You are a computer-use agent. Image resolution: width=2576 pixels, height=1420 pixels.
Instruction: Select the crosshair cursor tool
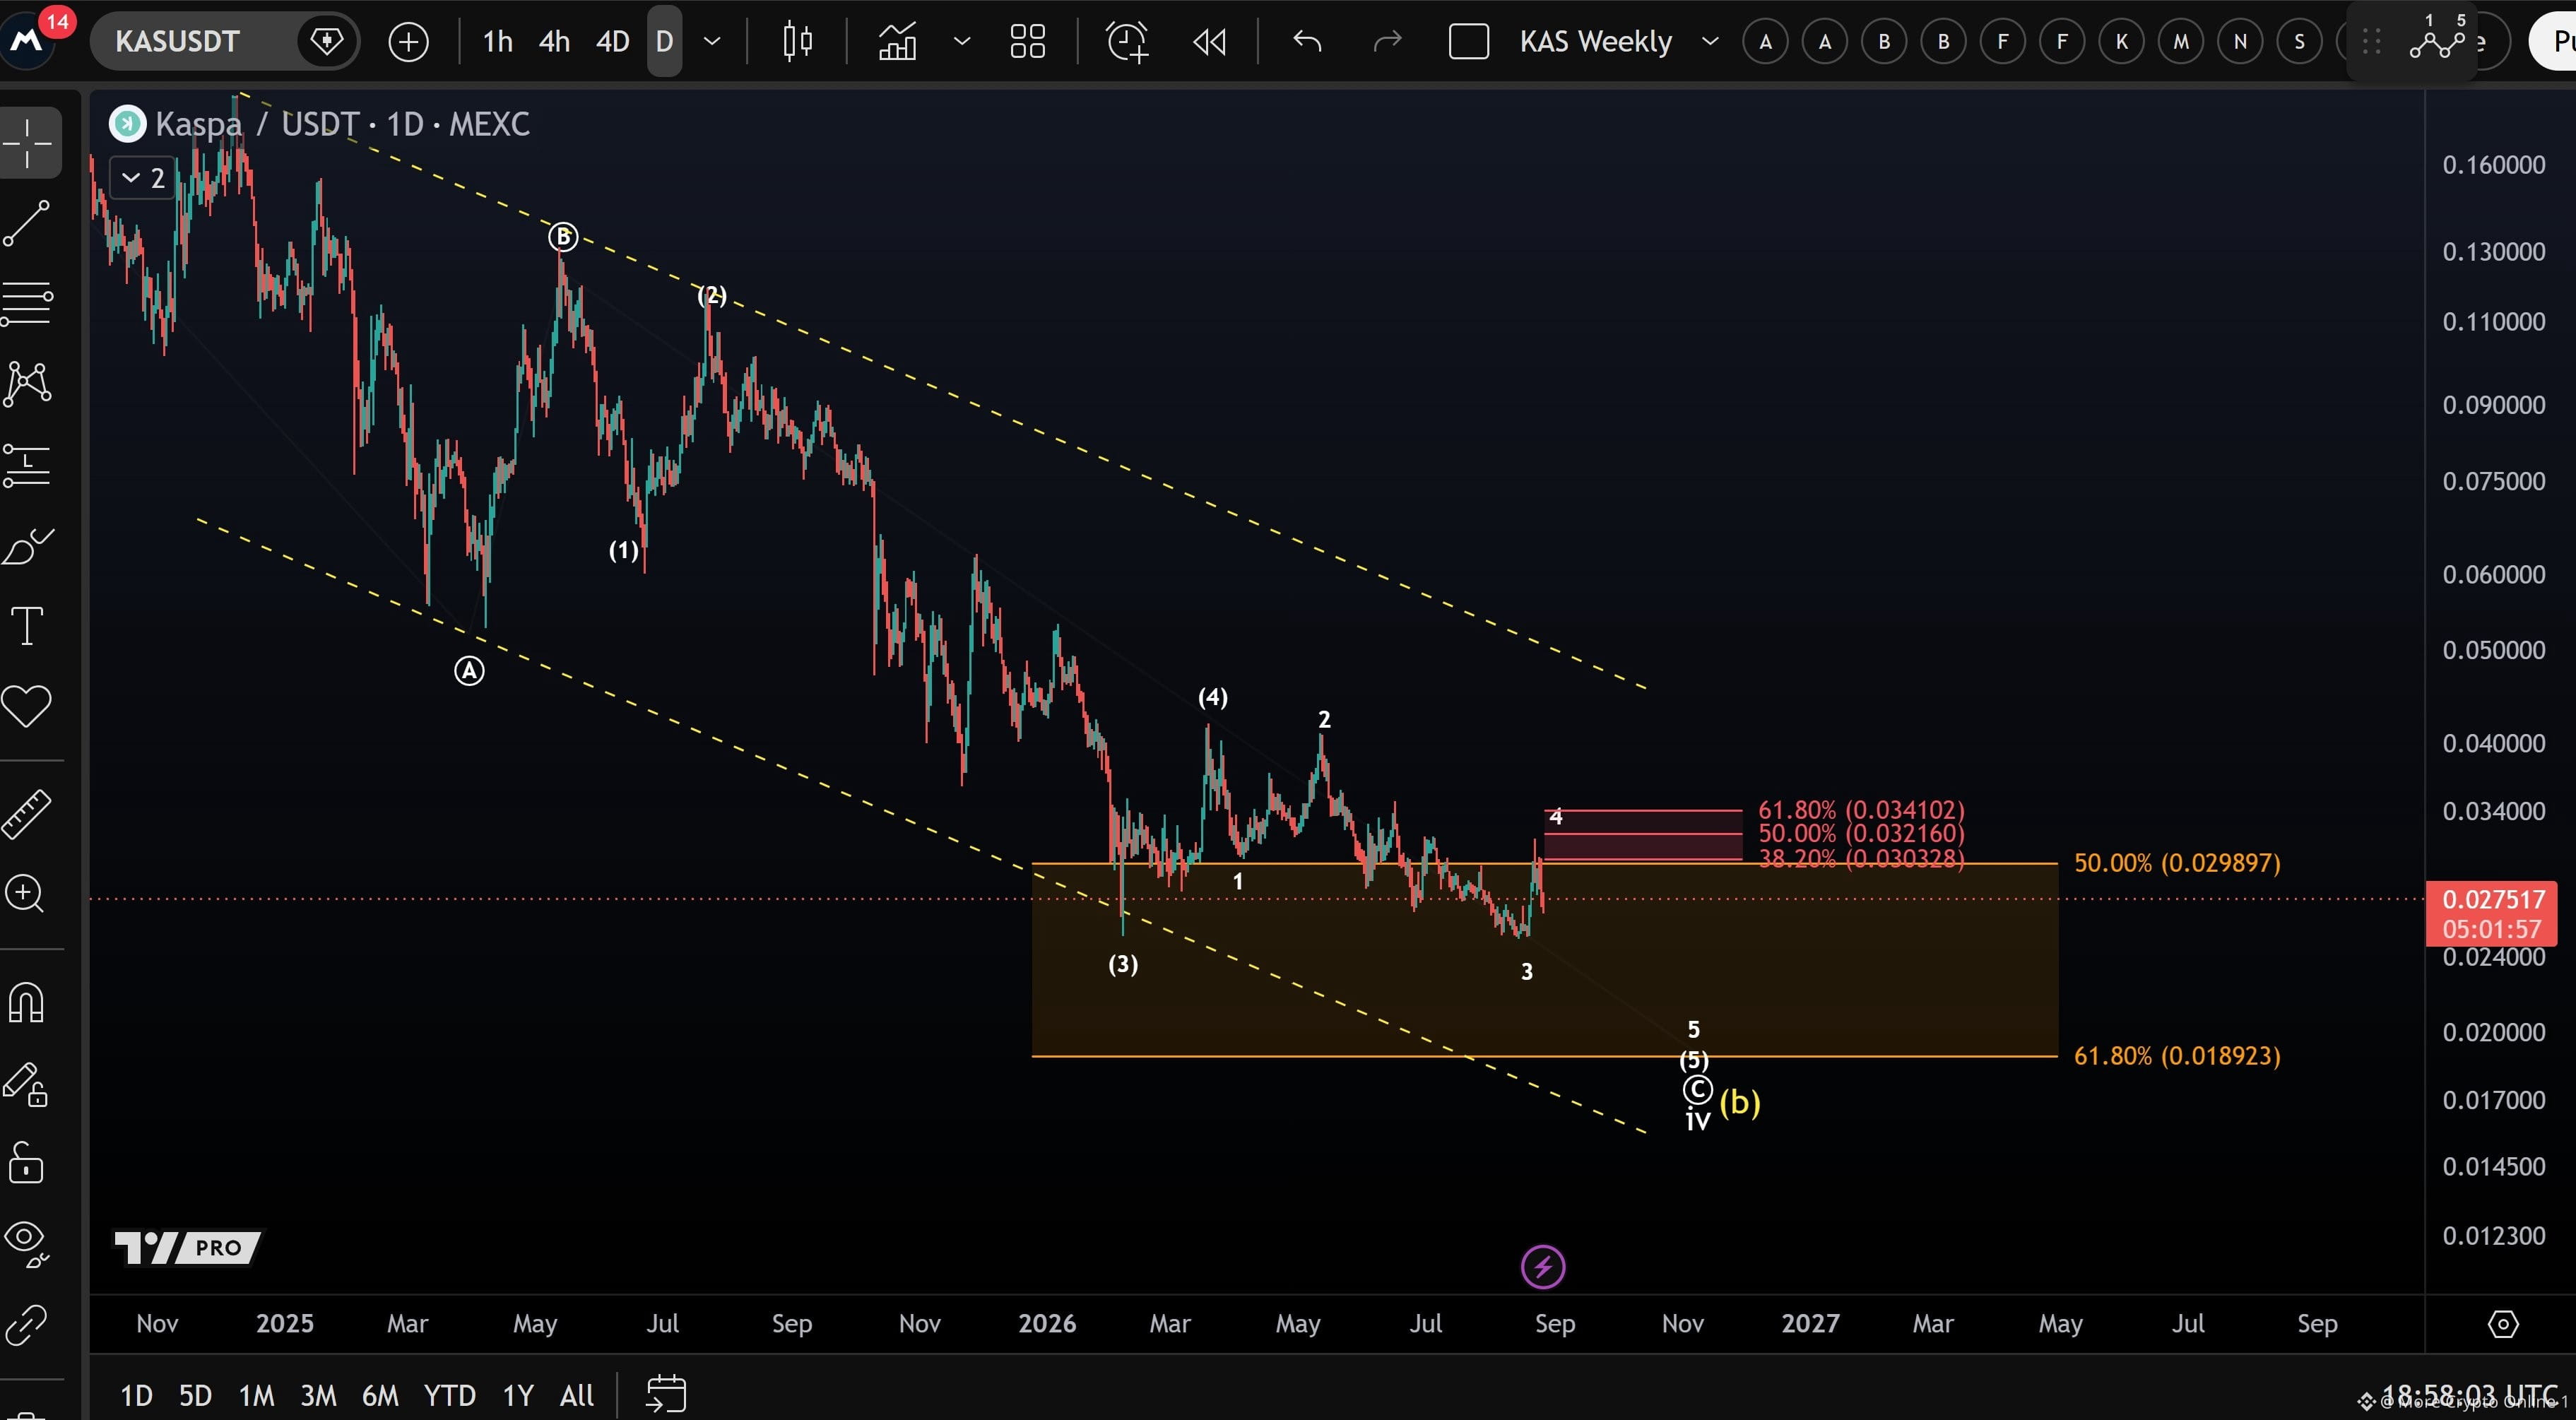click(28, 143)
